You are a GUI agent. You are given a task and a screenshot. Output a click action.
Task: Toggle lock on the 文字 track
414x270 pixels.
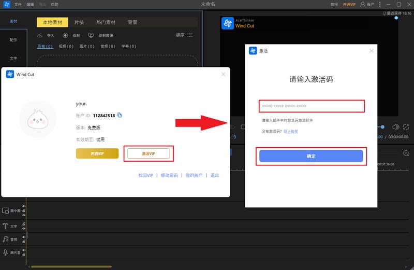[24, 224]
